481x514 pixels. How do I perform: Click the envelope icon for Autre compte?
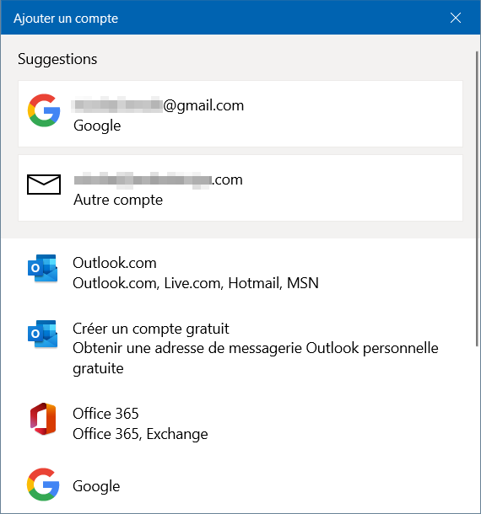(x=44, y=185)
